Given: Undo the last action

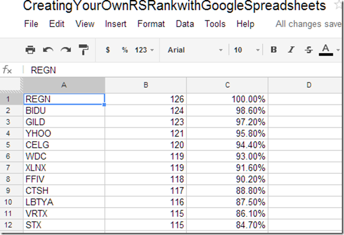Looking at the screenshot, I should [x=48, y=50].
